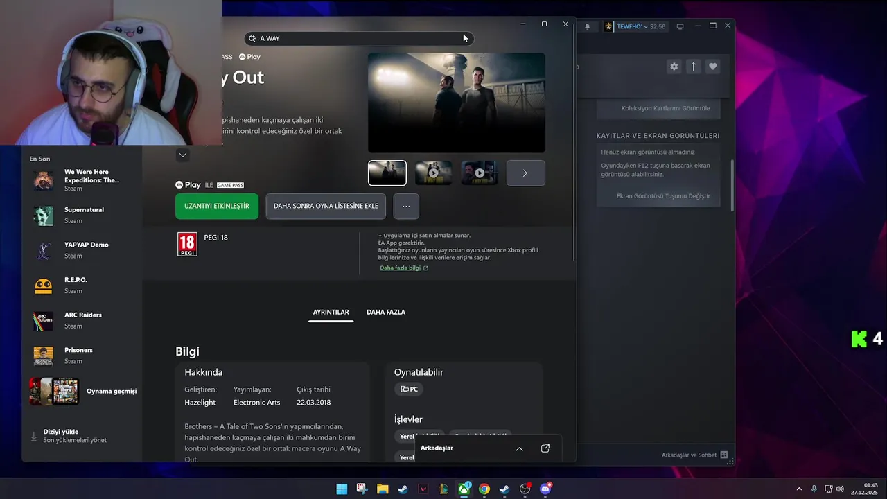Viewport: 887px width, 499px height.
Task: Click Steam wallet balance $2.58
Action: [x=657, y=26]
